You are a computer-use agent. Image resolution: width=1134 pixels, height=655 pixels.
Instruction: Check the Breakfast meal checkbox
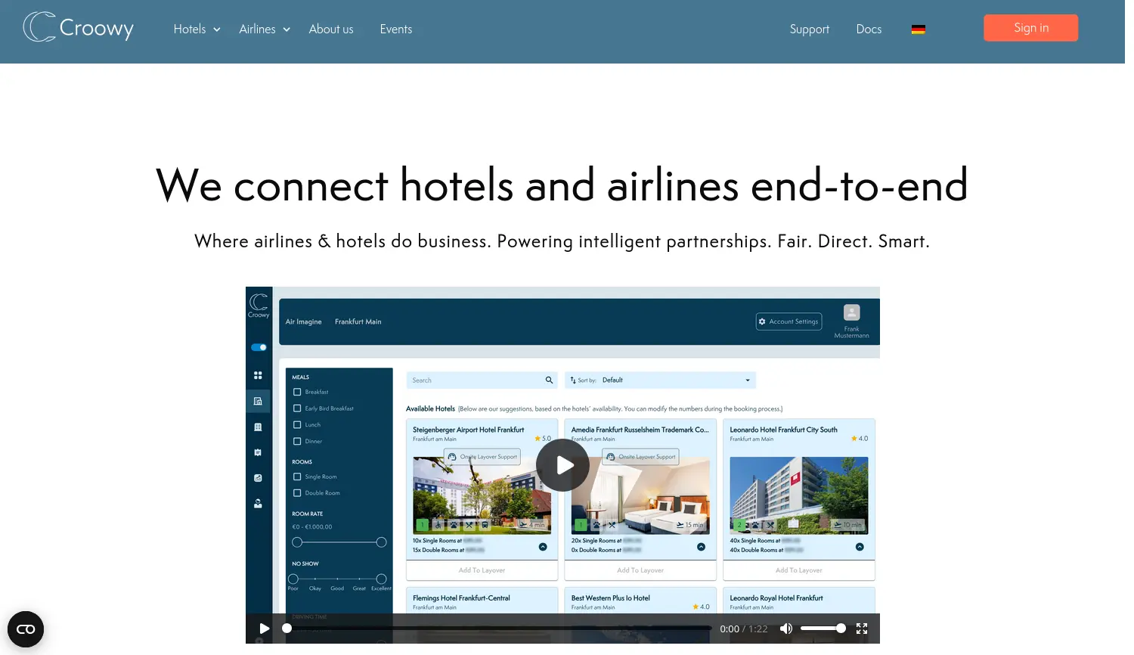point(297,392)
